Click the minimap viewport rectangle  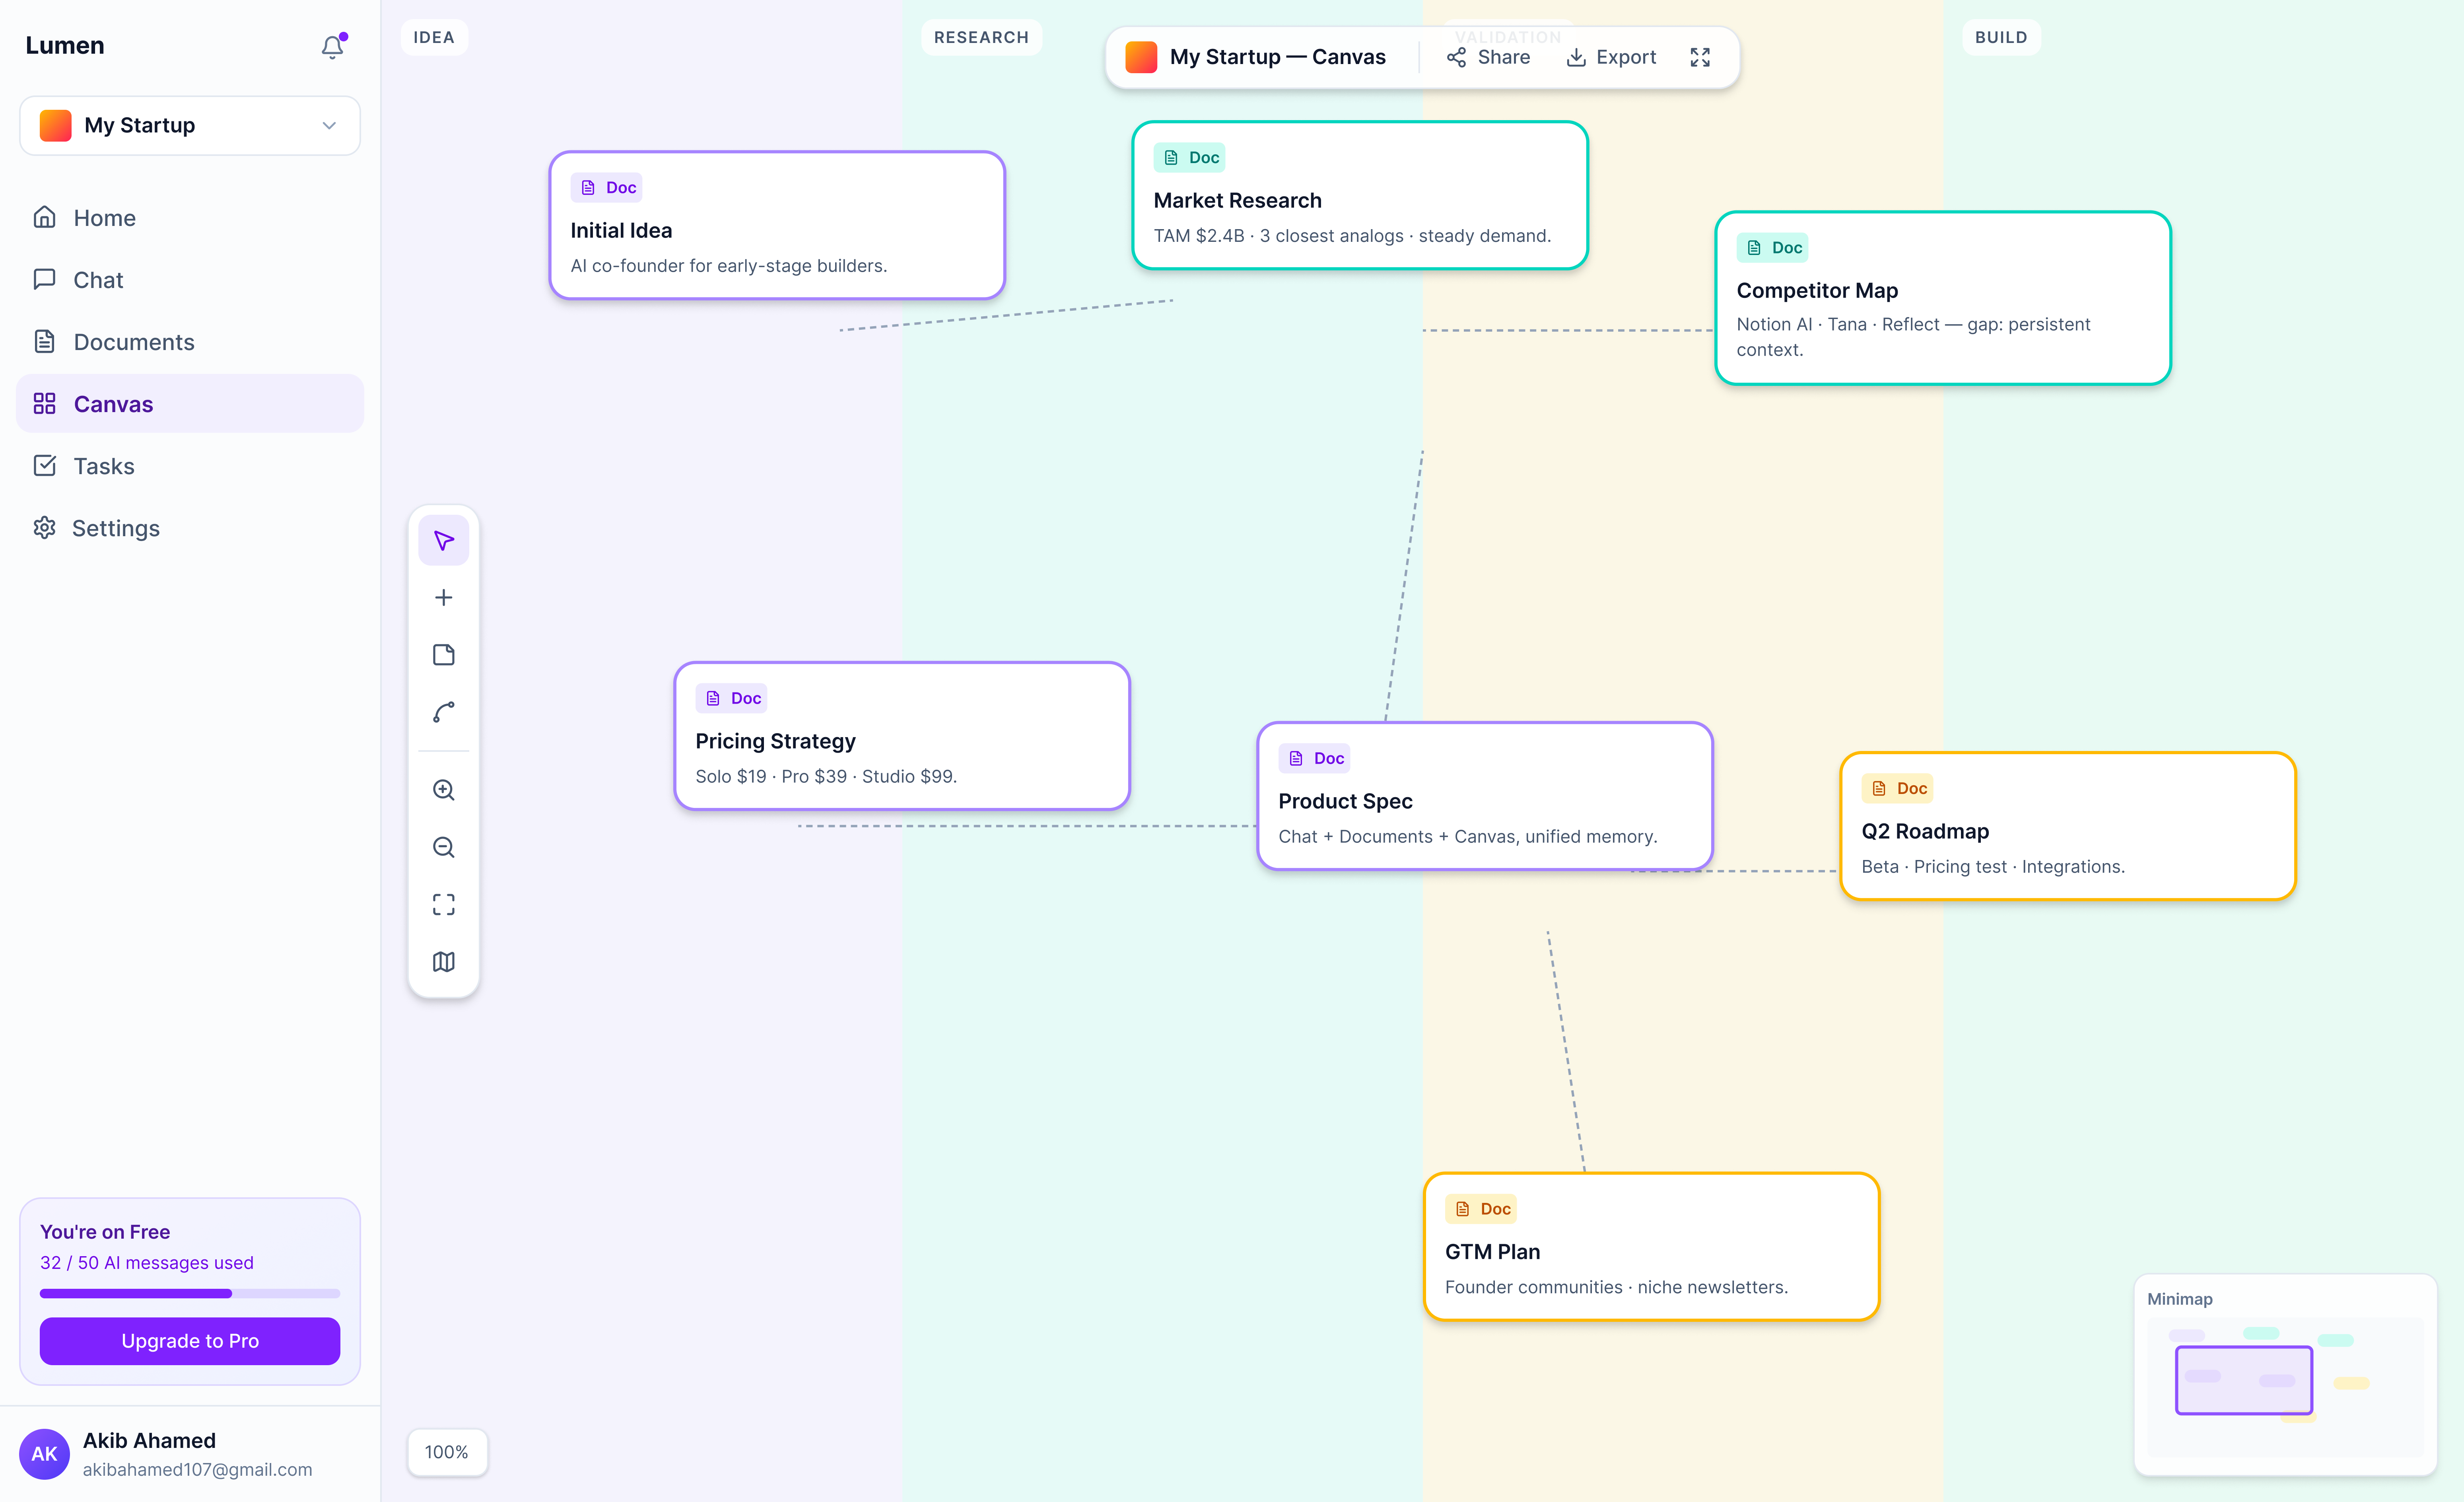(2244, 1380)
